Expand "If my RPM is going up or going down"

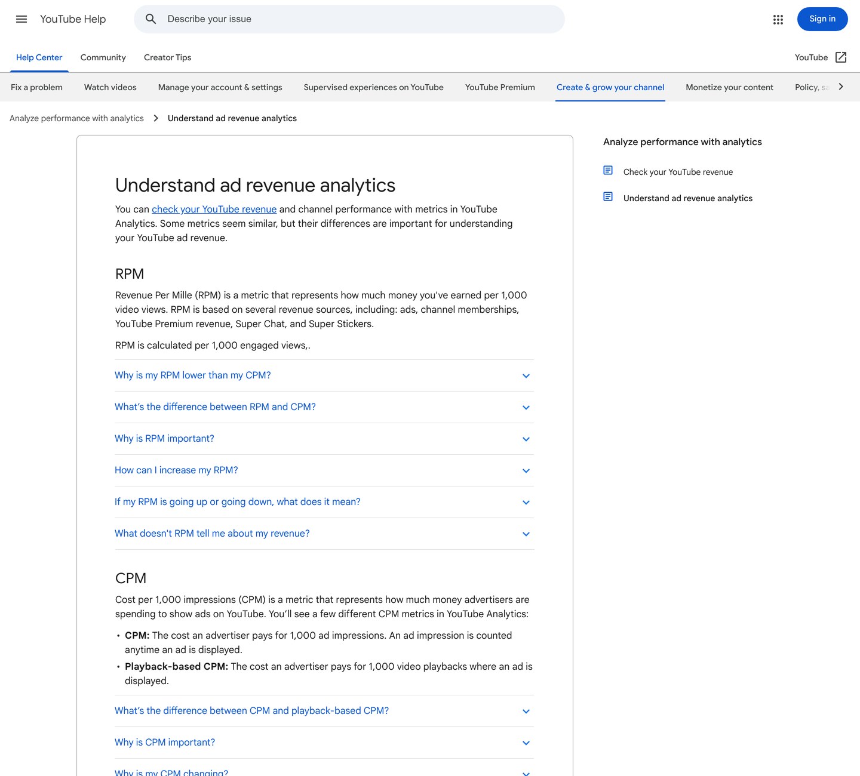pos(324,502)
